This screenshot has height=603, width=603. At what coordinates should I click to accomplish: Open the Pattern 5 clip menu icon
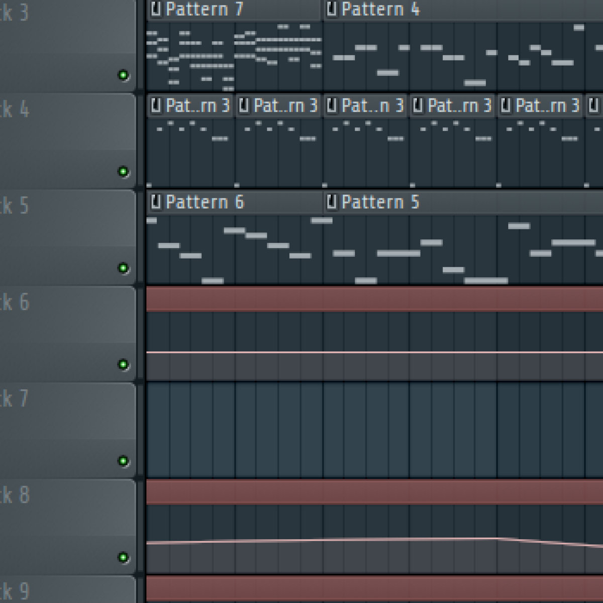pyautogui.click(x=332, y=202)
